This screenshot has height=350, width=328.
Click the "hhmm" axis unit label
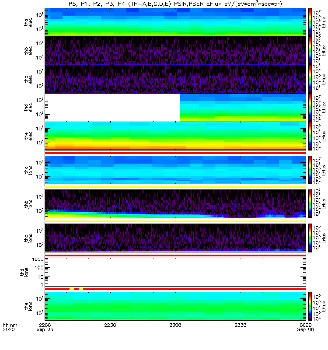tap(10, 325)
